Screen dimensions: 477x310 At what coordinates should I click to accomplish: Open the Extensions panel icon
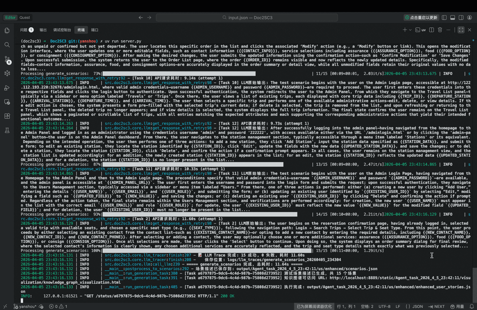pos(7,116)
